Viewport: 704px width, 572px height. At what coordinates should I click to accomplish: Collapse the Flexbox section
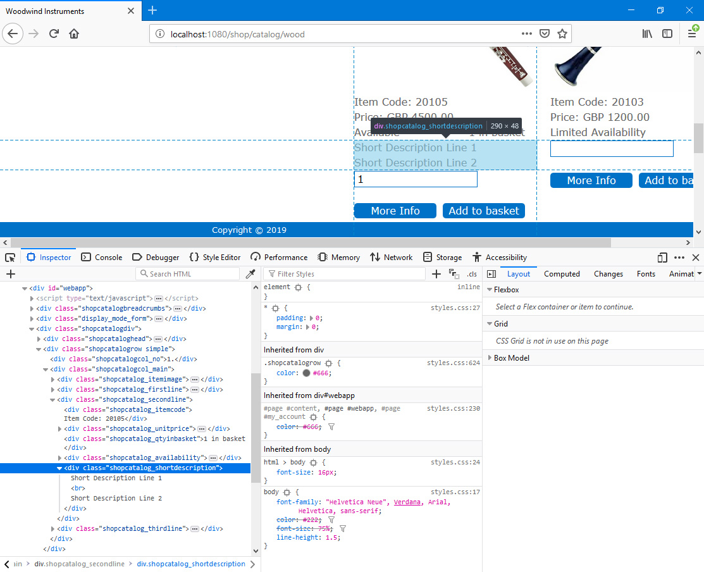coord(490,290)
